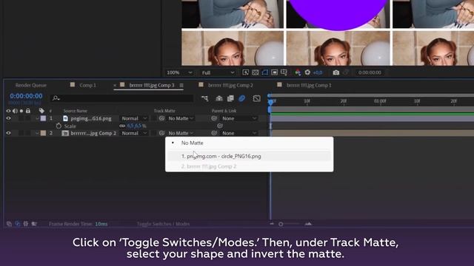Screen dimensions: 474x266
Task: Toggle solo switch for layer 2
Action: pyautogui.click(x=21, y=133)
